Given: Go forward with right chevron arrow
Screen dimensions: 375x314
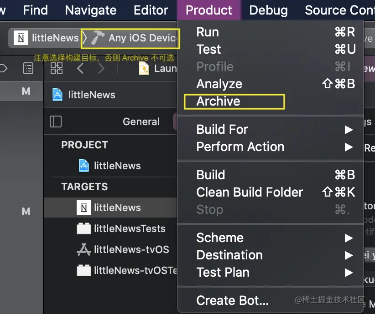Looking at the screenshot, I should pyautogui.click(x=101, y=68).
